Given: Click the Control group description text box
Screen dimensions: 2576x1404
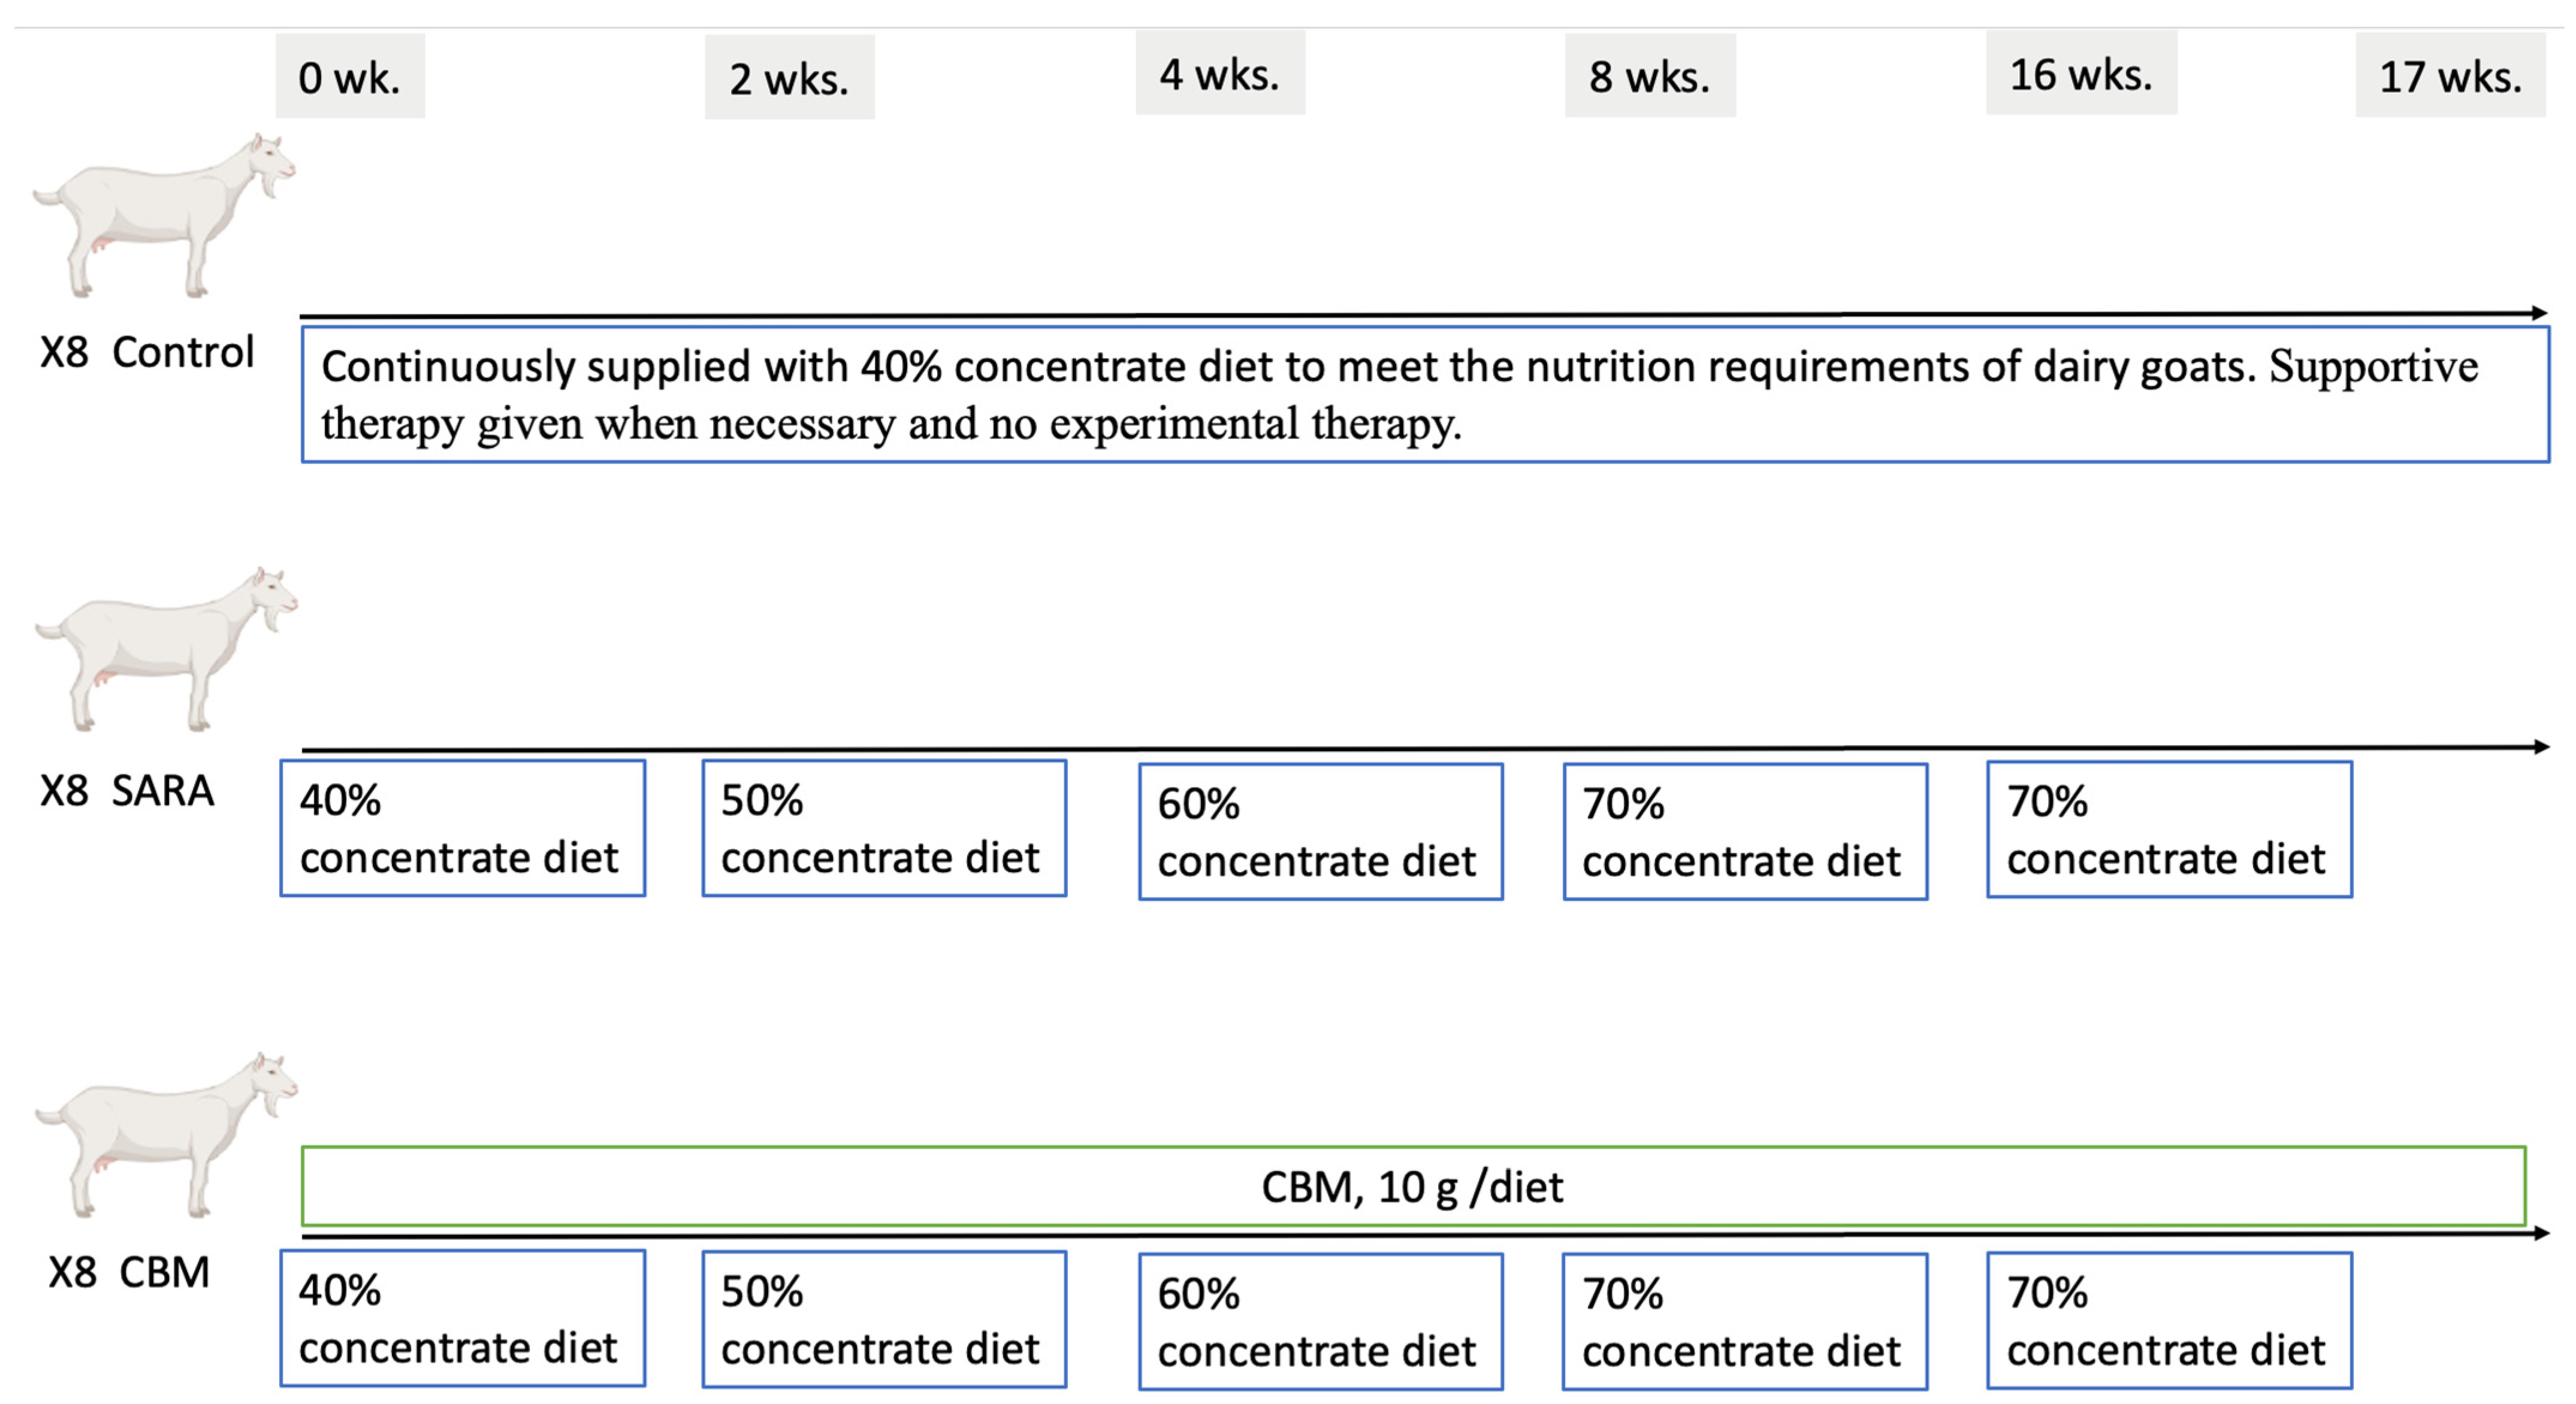Looking at the screenshot, I should click(1425, 395).
